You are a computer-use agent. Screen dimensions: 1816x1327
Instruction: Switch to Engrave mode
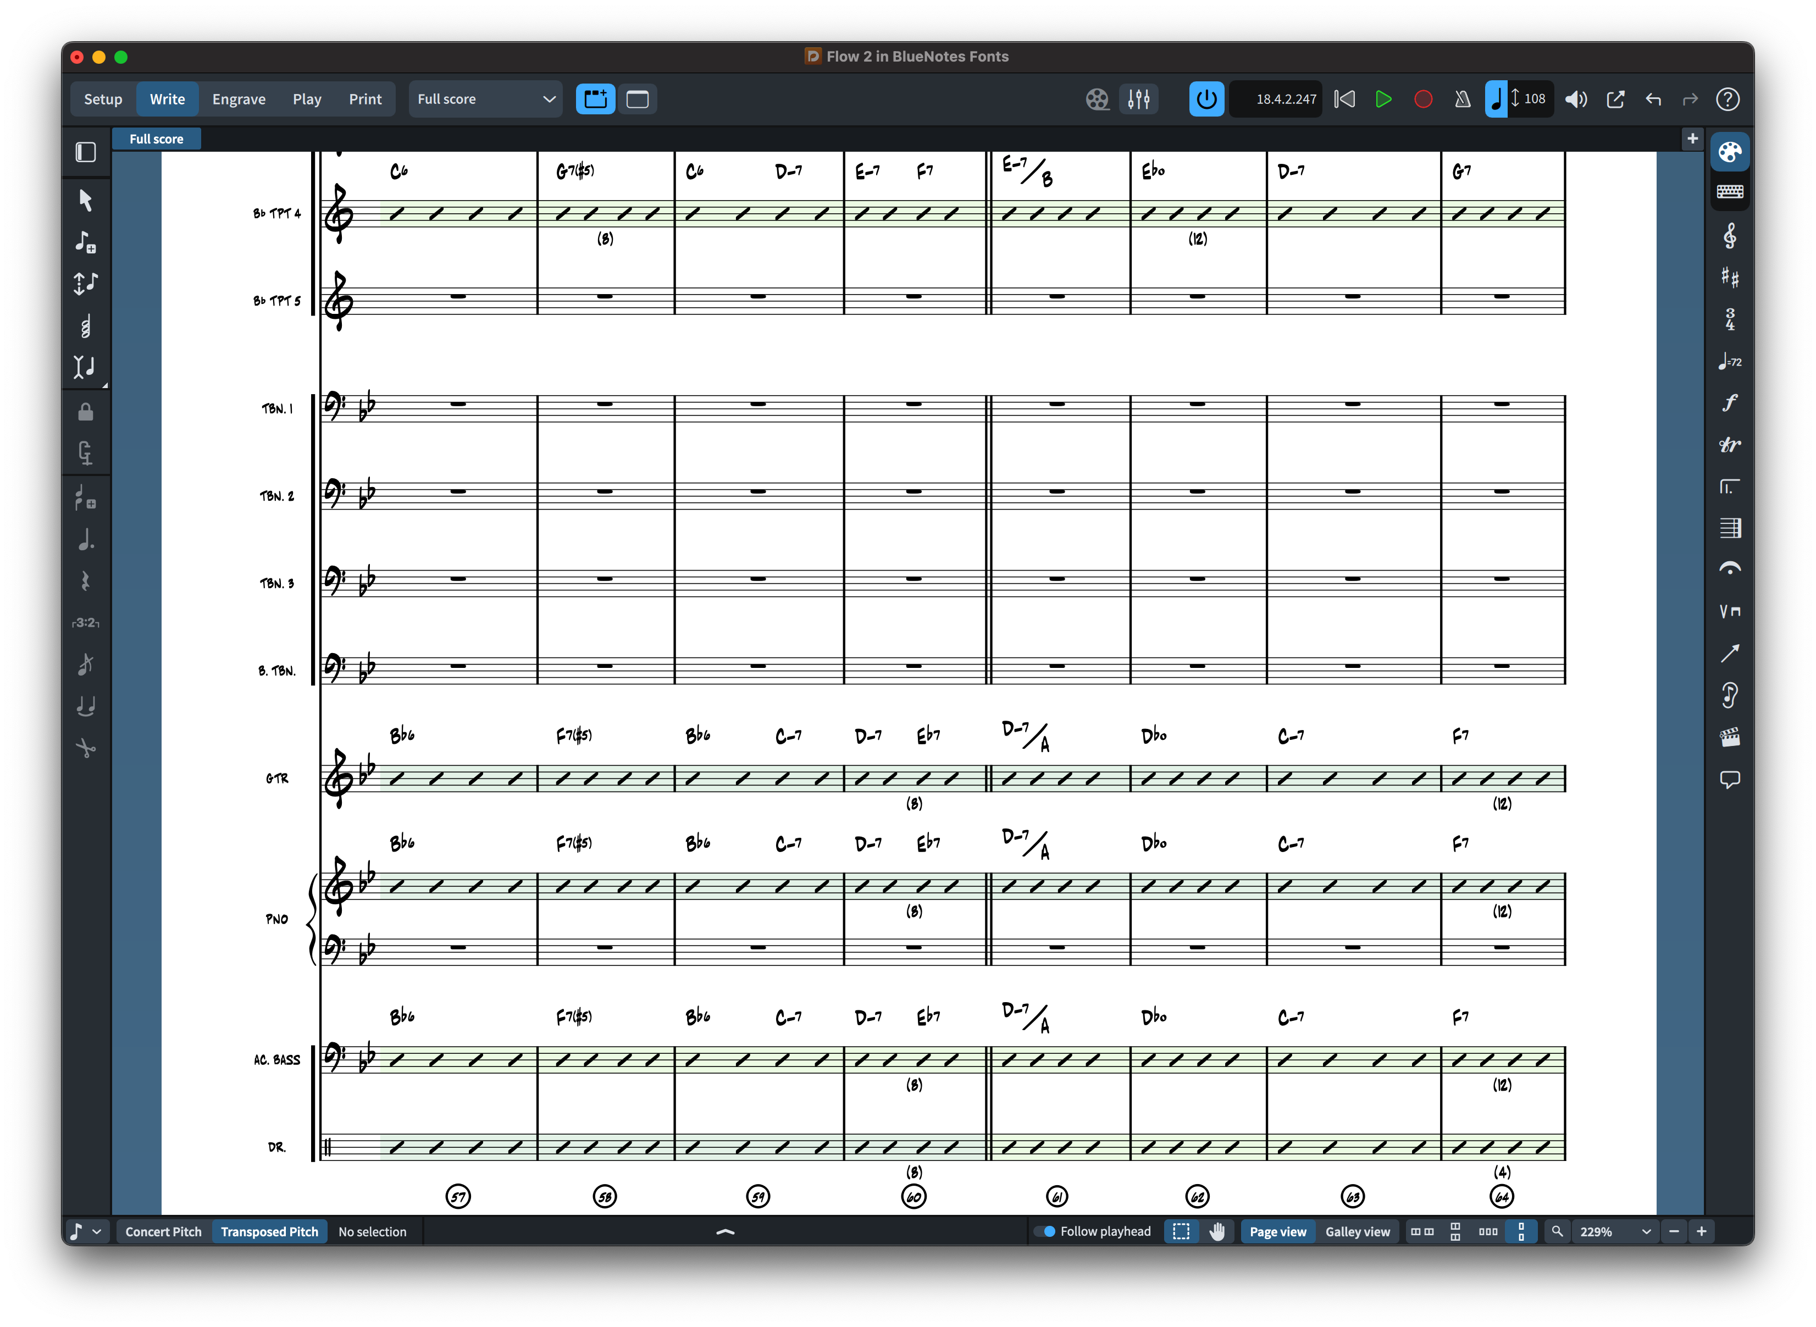point(239,99)
